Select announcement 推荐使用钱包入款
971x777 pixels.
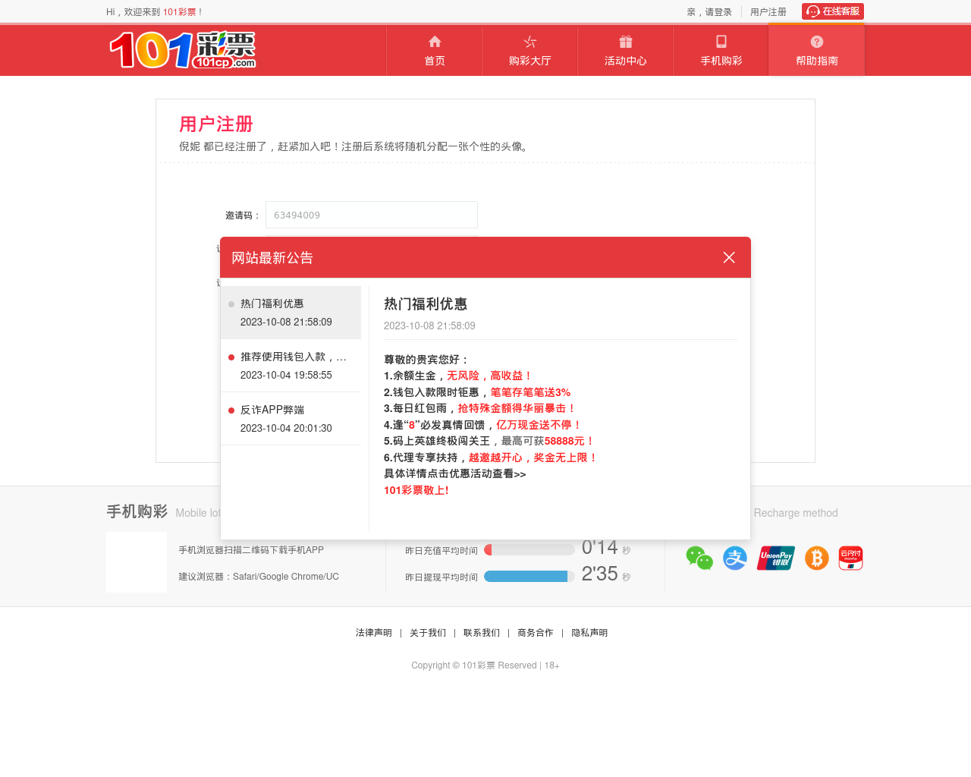291,366
